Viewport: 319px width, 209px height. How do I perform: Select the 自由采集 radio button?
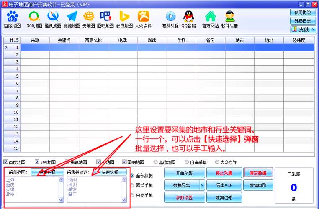(x=186, y=162)
